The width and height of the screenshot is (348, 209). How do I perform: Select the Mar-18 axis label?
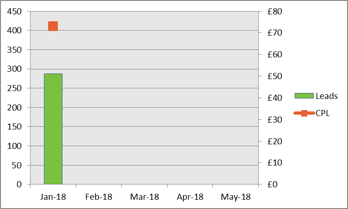(x=144, y=197)
